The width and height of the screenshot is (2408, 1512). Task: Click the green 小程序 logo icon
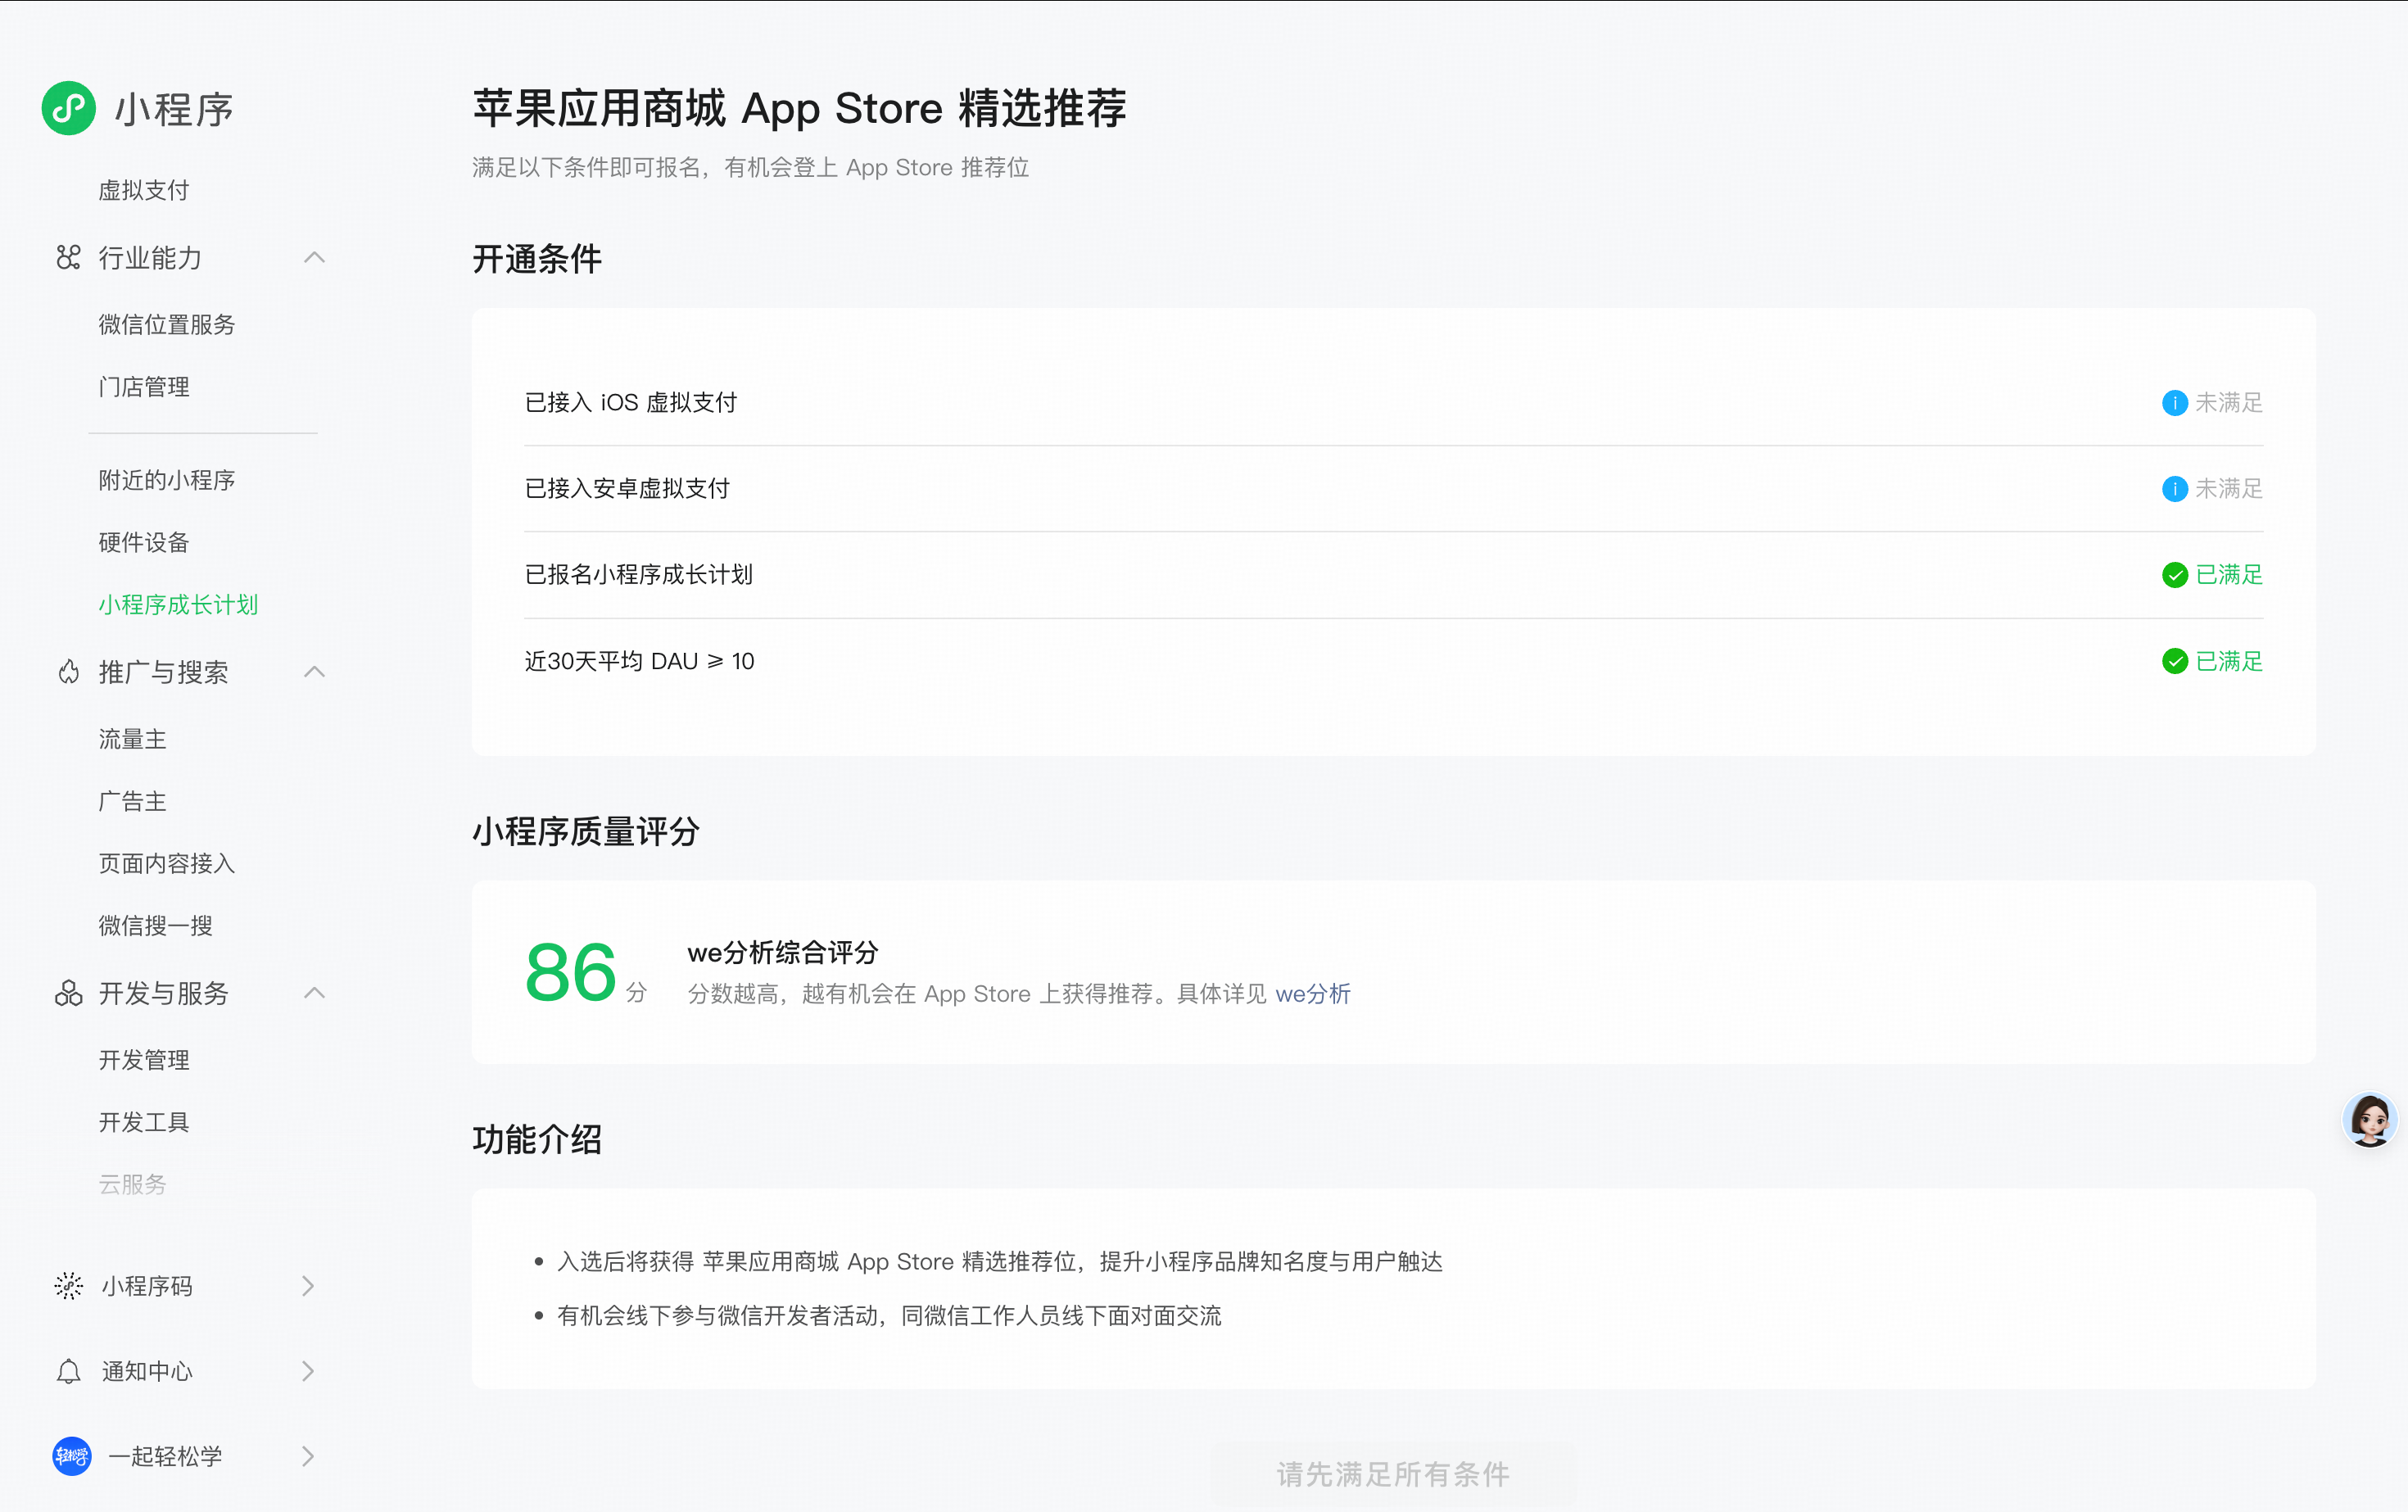(x=69, y=108)
